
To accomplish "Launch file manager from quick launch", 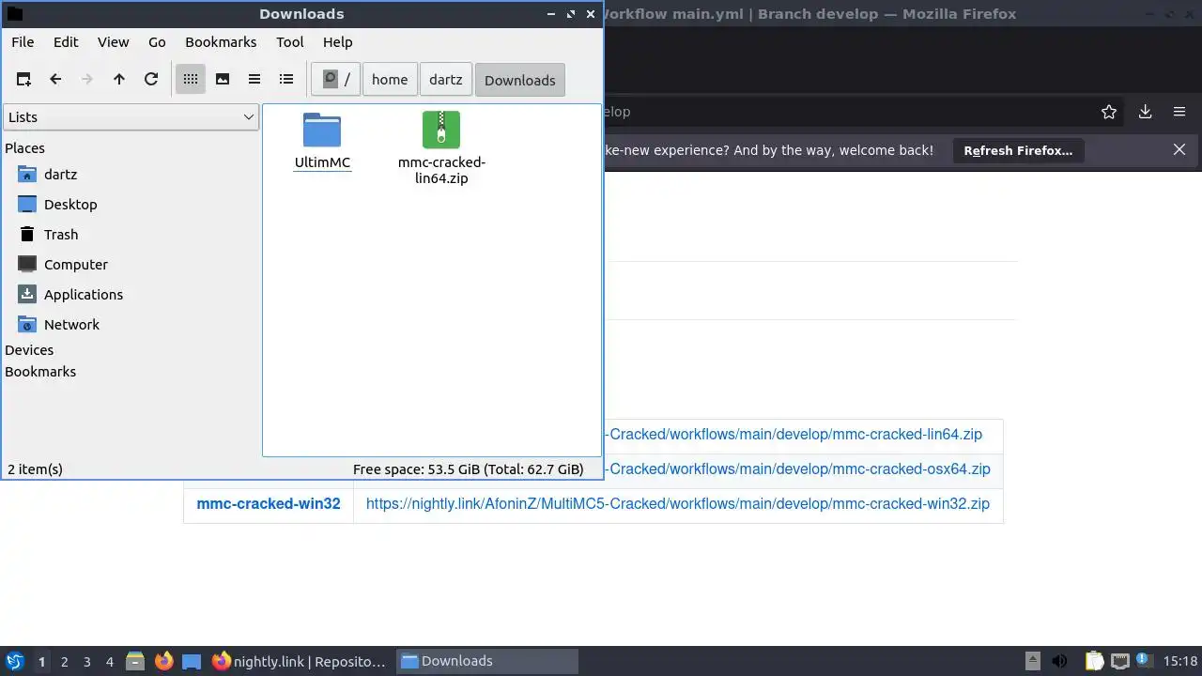I will pos(135,661).
